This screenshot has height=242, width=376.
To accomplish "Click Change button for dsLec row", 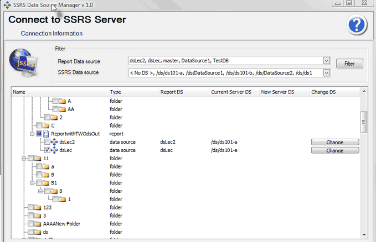I will [335, 150].
